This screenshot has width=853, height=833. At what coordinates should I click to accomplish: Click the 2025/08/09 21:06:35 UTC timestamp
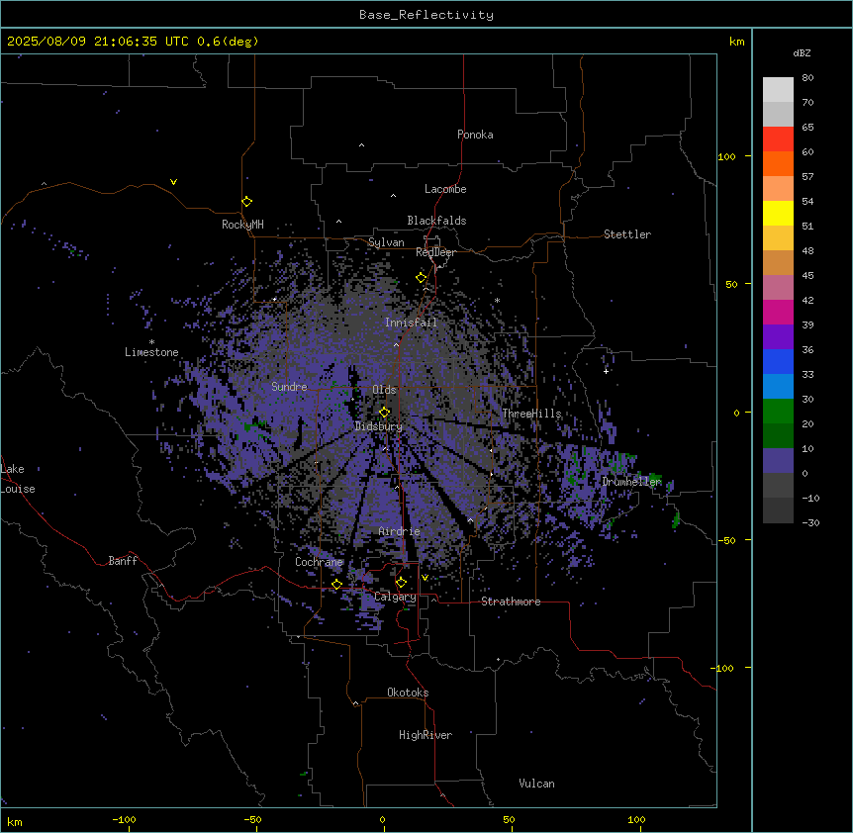coord(98,42)
